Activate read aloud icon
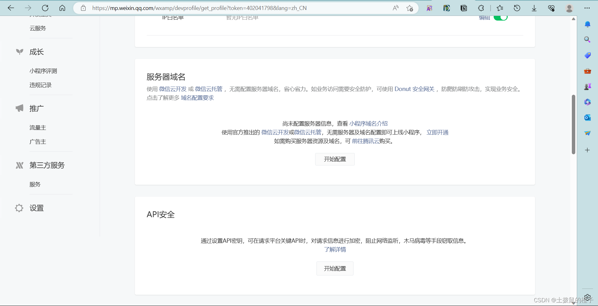The height and width of the screenshot is (306, 598). (396, 8)
